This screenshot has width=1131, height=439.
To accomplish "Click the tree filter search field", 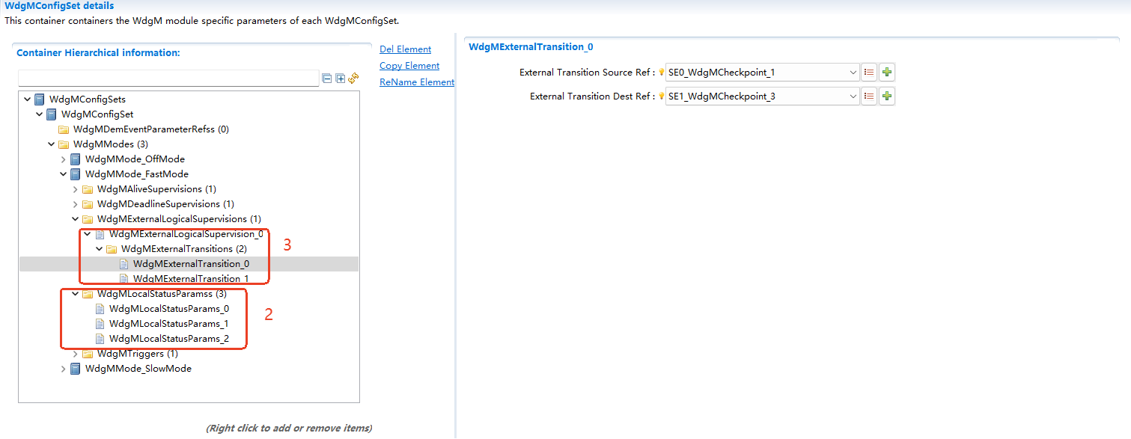I will pos(168,78).
